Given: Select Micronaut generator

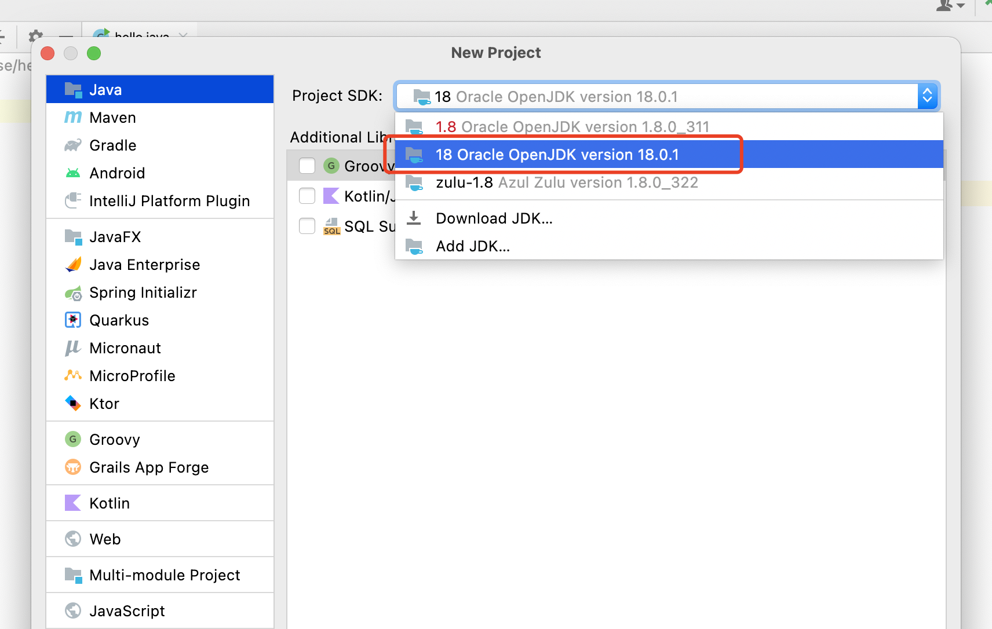Looking at the screenshot, I should [160, 348].
